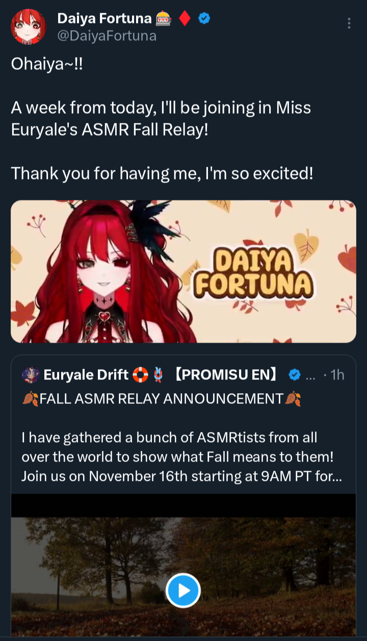Click the Euryale Drift account name

[86, 375]
